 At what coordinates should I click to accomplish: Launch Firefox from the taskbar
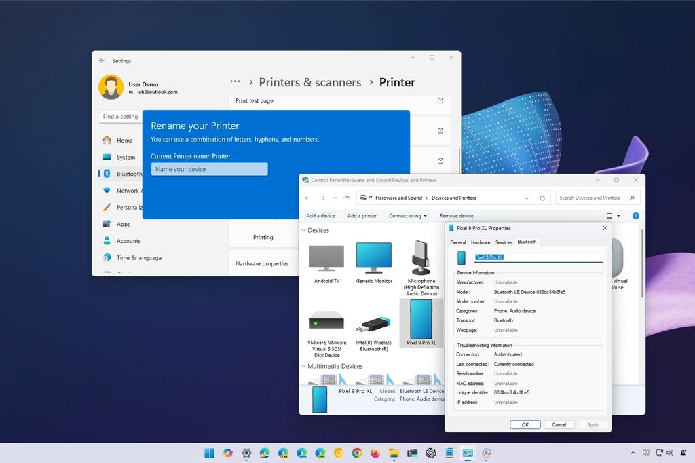point(374,453)
